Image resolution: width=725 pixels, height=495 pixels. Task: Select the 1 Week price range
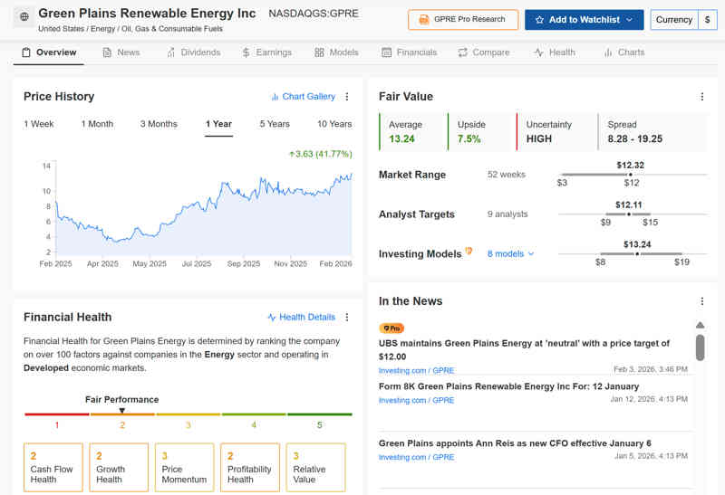(x=39, y=124)
